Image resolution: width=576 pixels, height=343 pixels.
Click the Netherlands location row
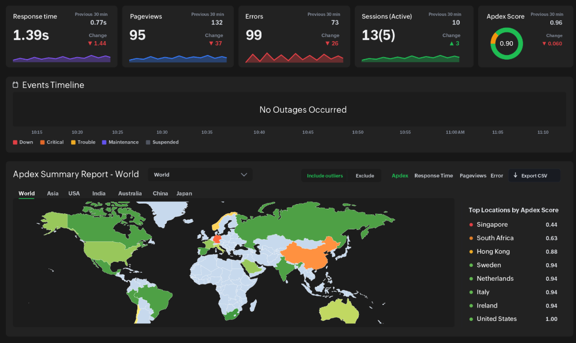pos(513,279)
